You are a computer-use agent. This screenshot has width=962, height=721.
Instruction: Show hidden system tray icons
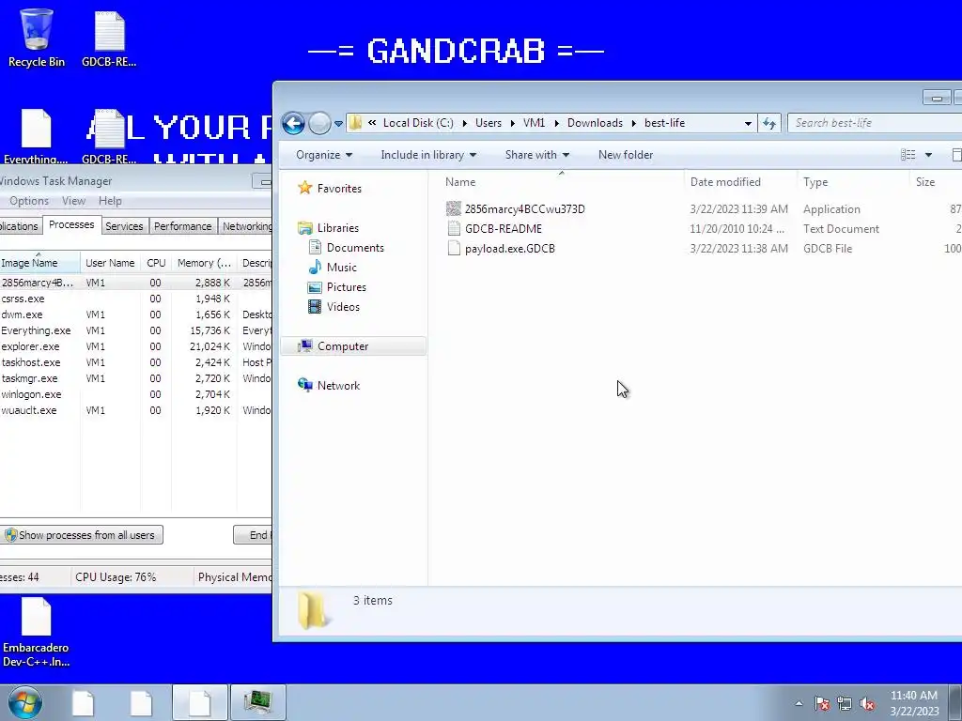(799, 703)
